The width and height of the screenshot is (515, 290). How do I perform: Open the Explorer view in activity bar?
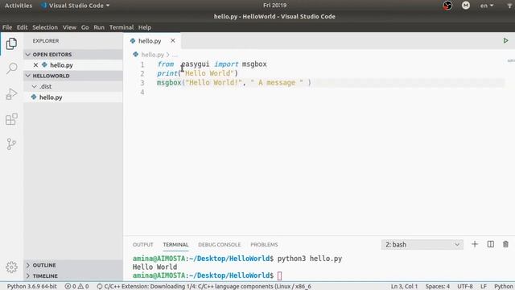(x=11, y=43)
